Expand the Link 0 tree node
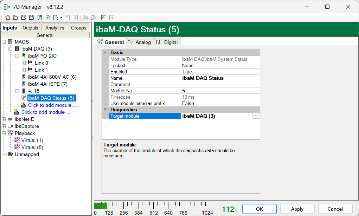 click(24, 63)
